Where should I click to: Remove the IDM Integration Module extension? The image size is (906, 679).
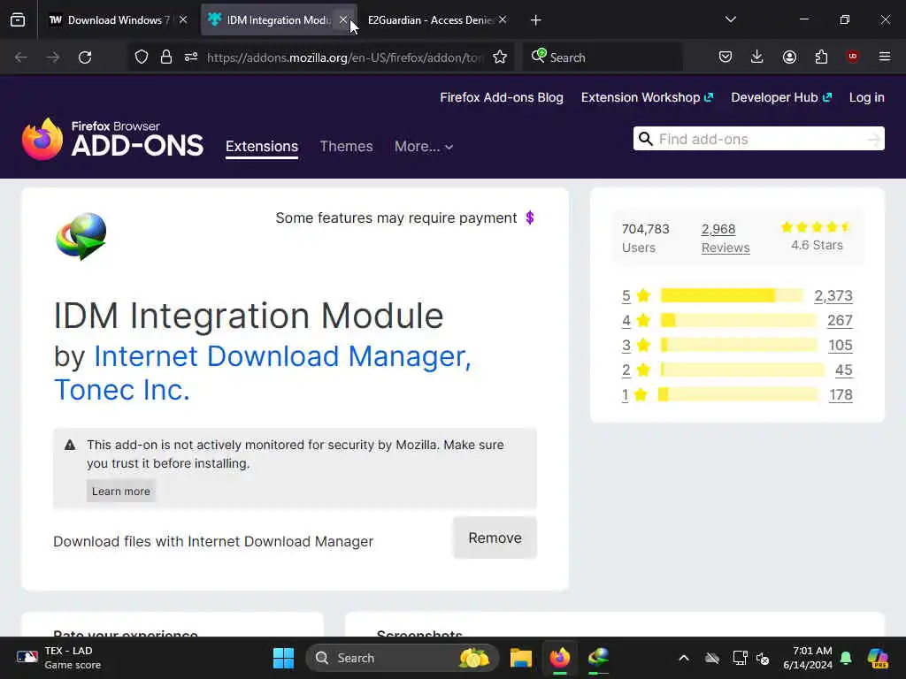click(x=495, y=538)
